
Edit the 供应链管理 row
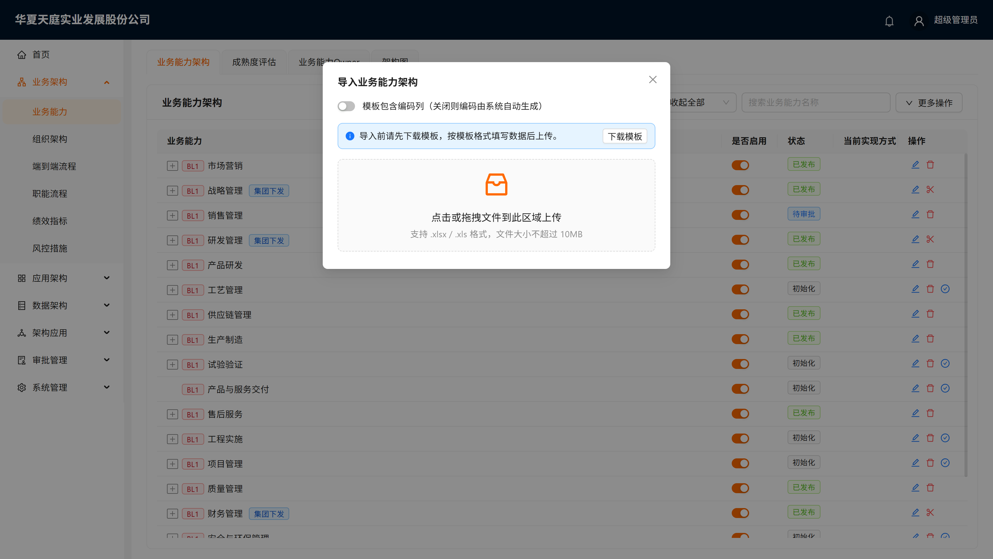tap(915, 314)
